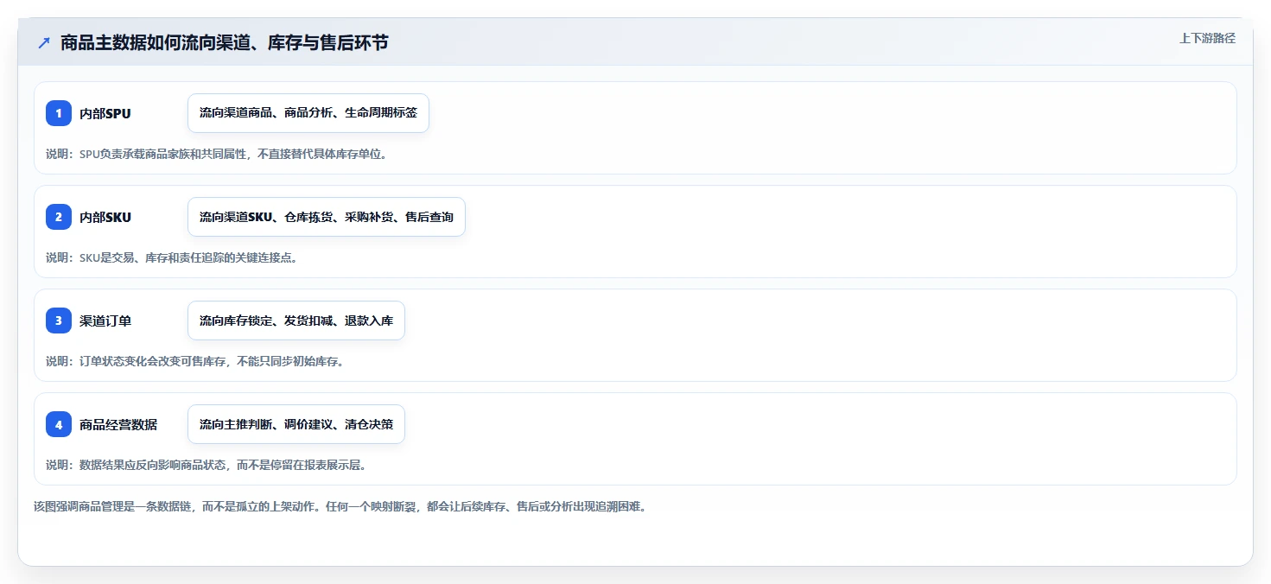The width and height of the screenshot is (1271, 584).
Task: Click the note 说明:SKU是交易、库存和责任追踪的关键连接点
Action: point(172,257)
